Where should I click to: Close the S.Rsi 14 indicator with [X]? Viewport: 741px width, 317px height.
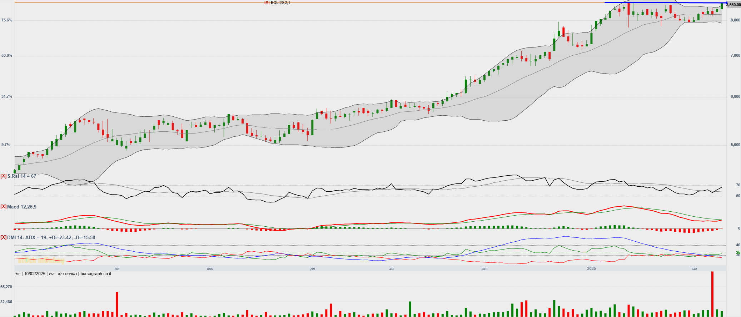4,176
